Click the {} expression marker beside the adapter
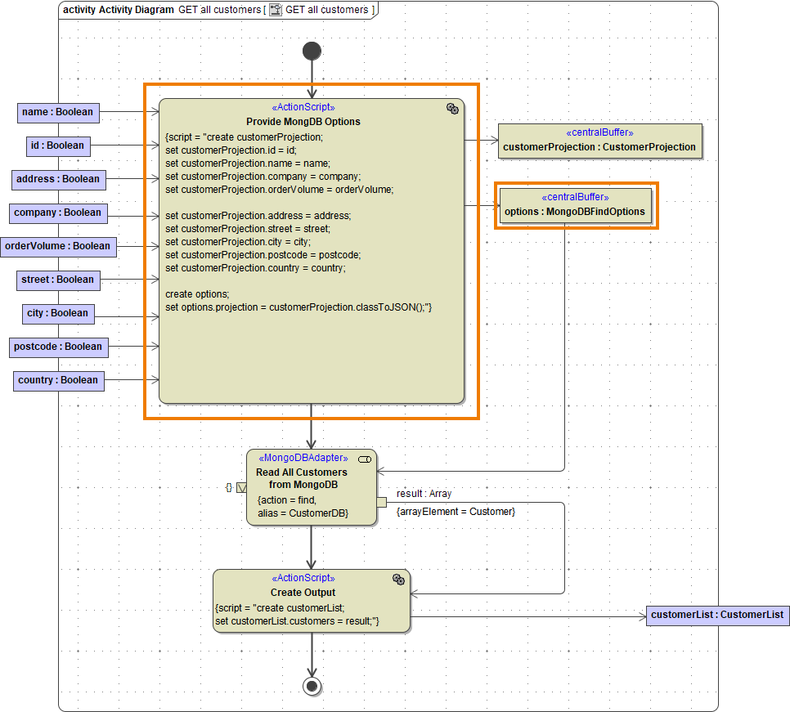The width and height of the screenshot is (790, 712). (227, 487)
